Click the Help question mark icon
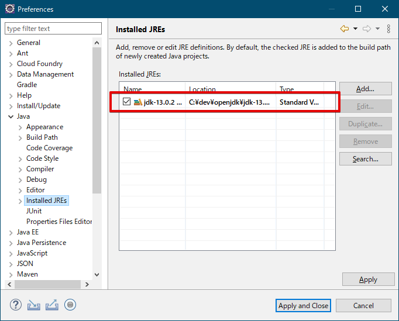This screenshot has width=399, height=321. click(x=16, y=305)
